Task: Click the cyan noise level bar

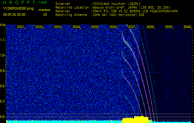Action: click(62, 121)
